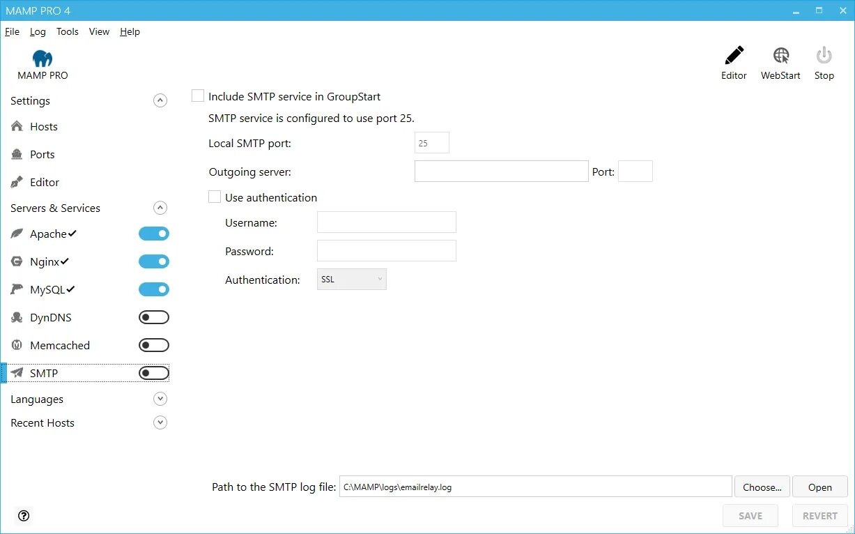Click the SMTP paper plane icon

(17, 373)
